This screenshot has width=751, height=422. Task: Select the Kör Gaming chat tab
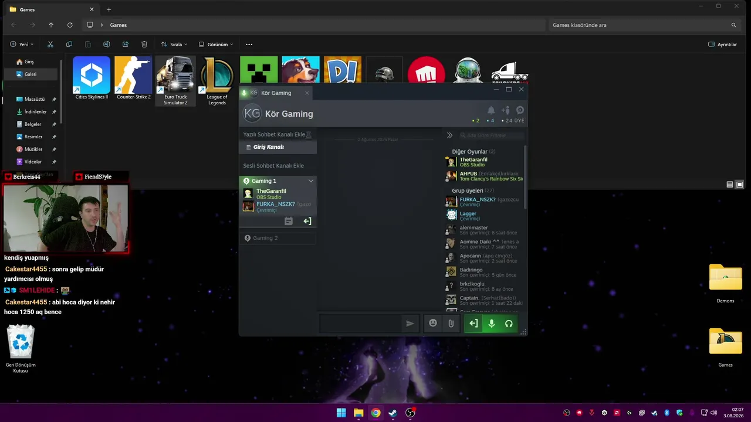pos(276,93)
